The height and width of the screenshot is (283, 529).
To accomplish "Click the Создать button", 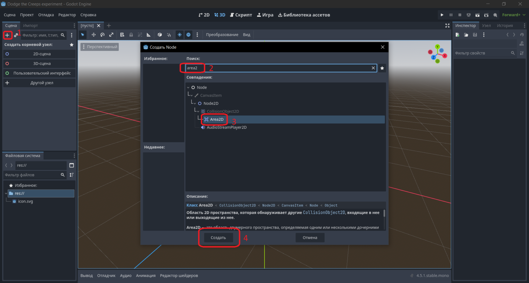I will [218, 238].
